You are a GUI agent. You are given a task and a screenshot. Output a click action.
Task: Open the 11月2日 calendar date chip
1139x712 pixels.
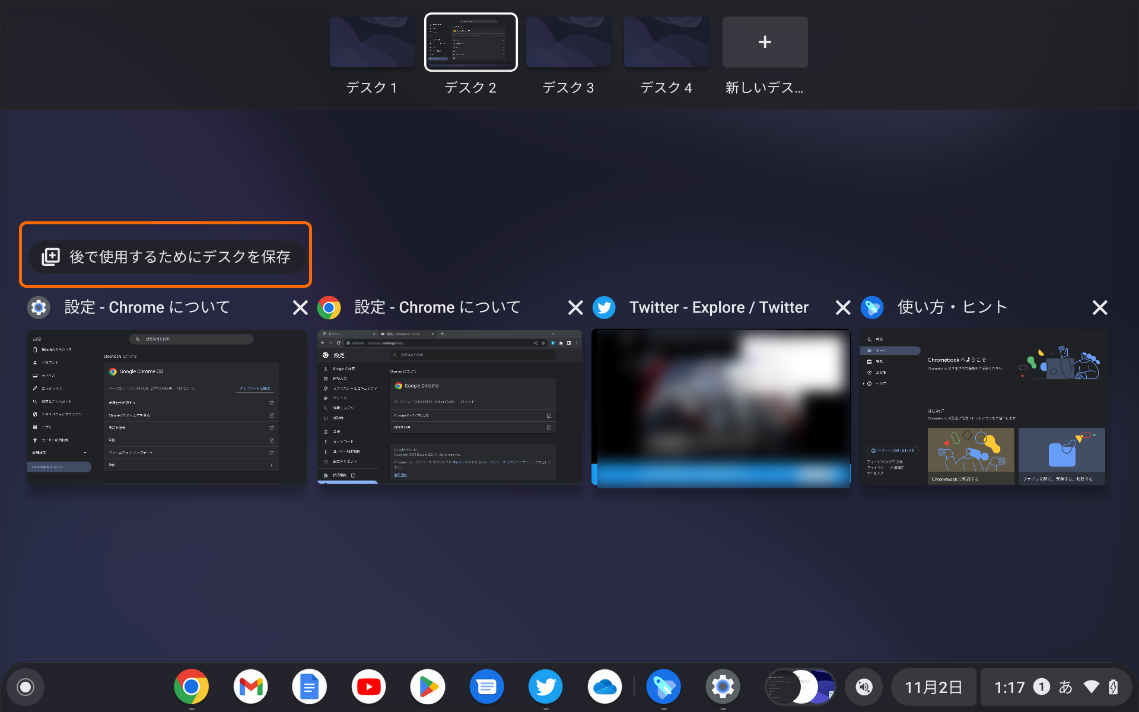[933, 687]
